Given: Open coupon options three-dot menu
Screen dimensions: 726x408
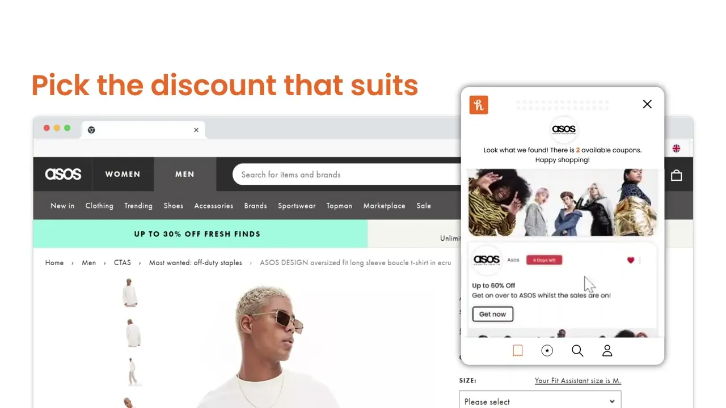Looking at the screenshot, I should tap(640, 261).
